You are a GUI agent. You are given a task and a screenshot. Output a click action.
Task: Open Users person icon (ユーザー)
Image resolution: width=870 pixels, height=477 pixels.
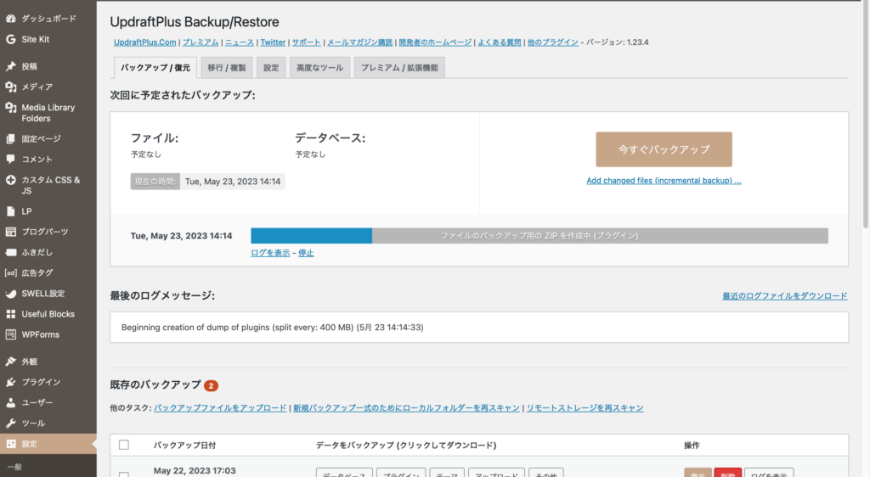tap(10, 403)
